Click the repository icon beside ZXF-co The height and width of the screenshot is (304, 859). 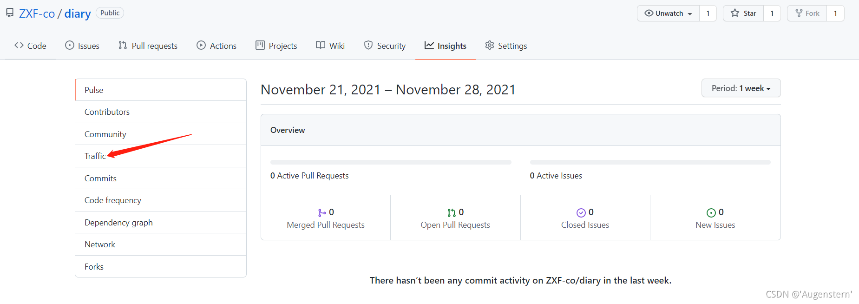(x=10, y=13)
